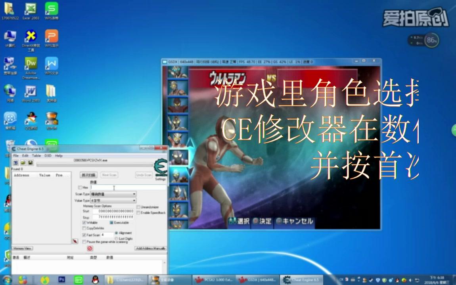Click the First Scan button

[x=88, y=175]
